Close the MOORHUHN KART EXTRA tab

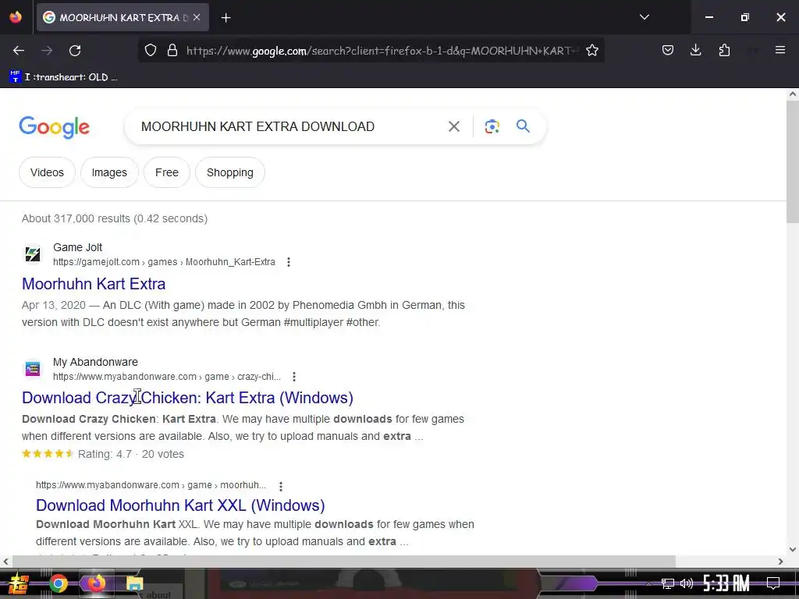(197, 17)
